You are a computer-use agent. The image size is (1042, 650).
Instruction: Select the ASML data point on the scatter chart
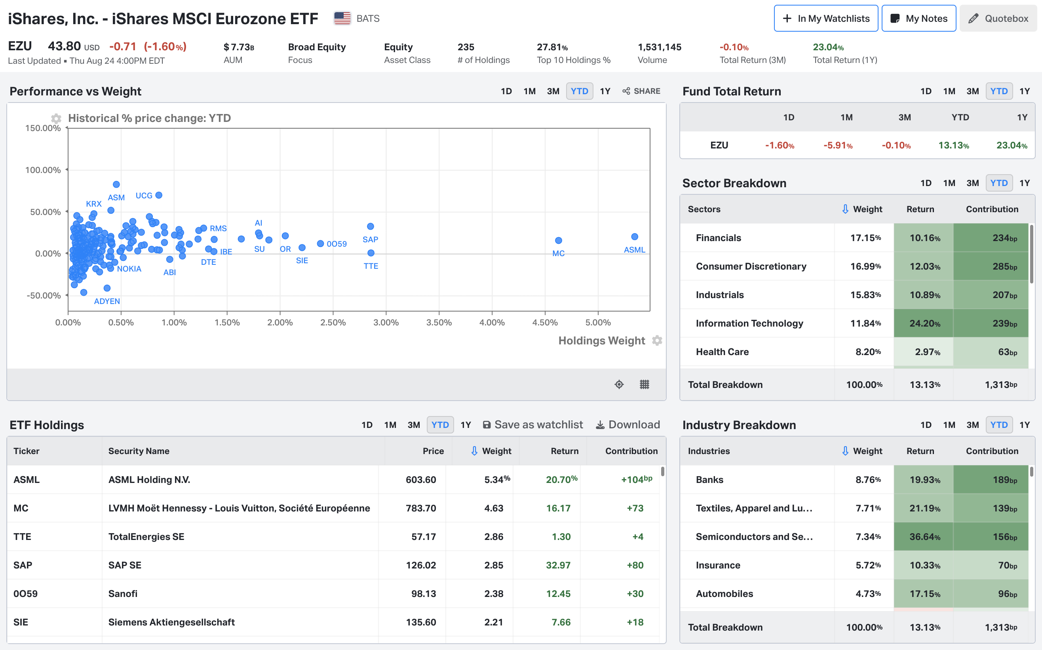635,236
